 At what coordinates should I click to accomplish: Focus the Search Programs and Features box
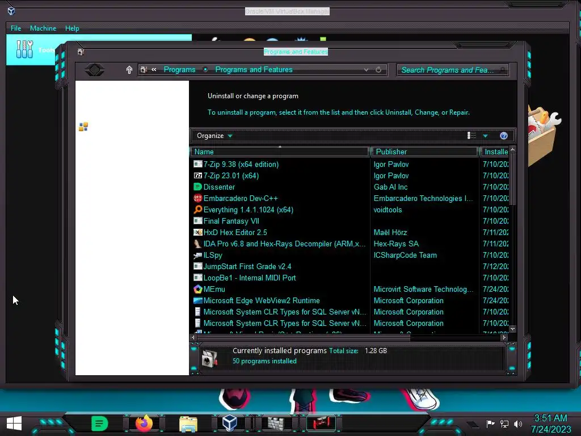452,70
